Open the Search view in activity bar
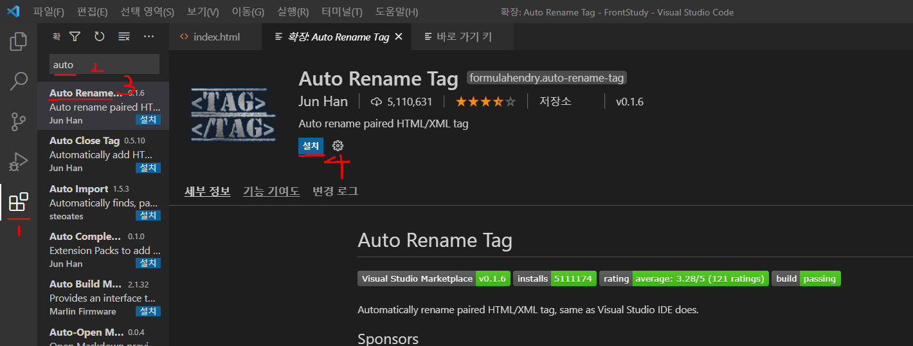 19,82
